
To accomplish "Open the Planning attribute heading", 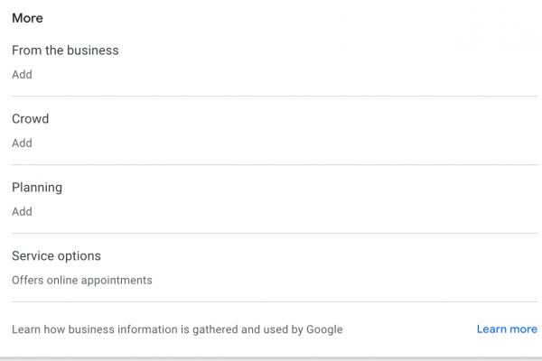I will click(x=36, y=188).
